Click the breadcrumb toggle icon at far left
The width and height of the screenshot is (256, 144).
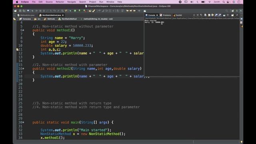14,19
